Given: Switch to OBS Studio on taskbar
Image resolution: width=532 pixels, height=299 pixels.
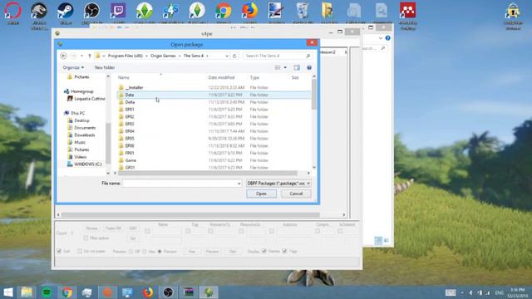Looking at the screenshot, I should (x=168, y=292).
